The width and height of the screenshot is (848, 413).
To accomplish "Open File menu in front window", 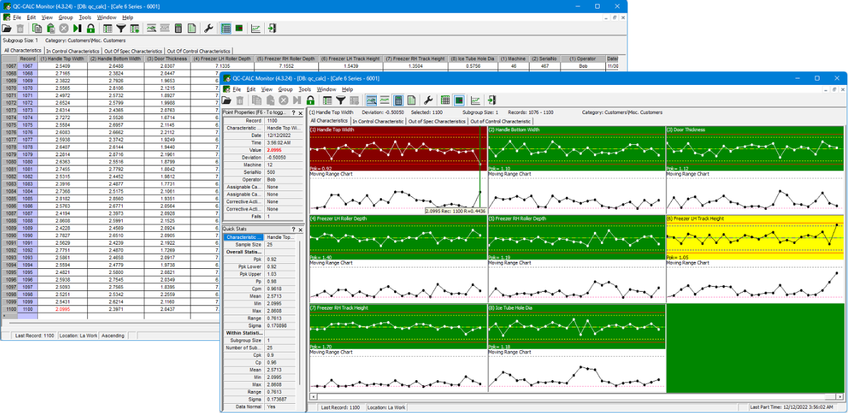I will [236, 89].
